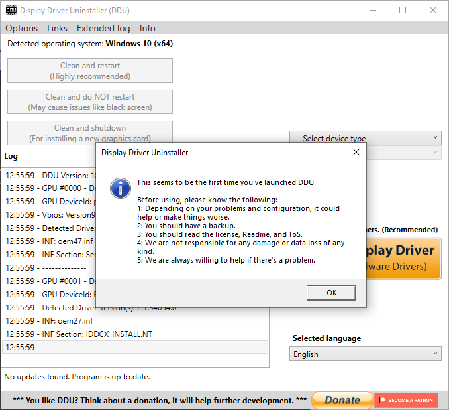
Task: Close the first-launch dialog with its X
Action: coord(356,152)
